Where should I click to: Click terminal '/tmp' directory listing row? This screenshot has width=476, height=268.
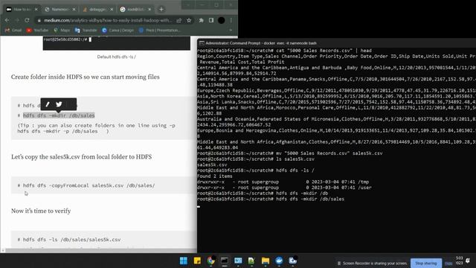283,182
